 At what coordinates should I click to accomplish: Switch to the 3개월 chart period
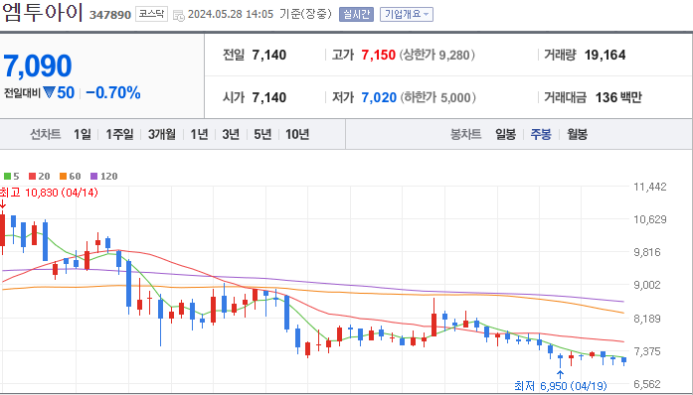click(x=162, y=134)
